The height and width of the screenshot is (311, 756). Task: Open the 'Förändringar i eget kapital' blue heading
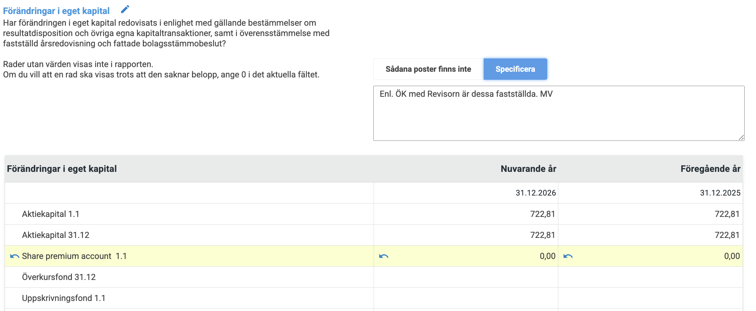[56, 11]
